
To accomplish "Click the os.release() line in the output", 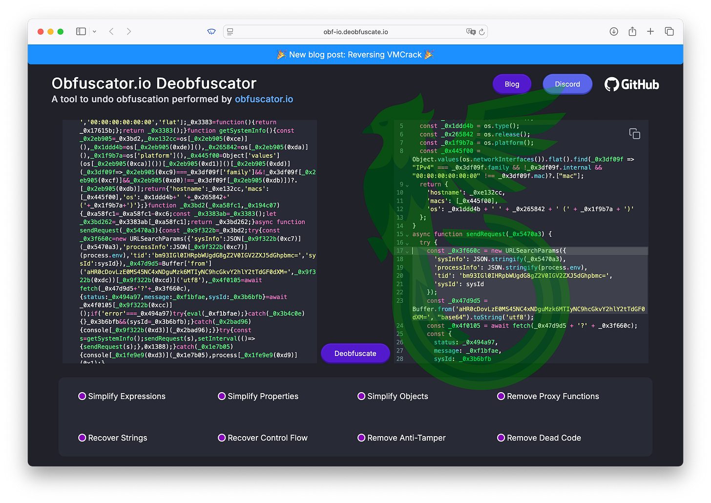I will pos(530,134).
